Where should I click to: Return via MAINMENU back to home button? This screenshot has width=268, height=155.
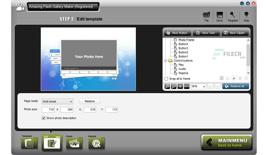tap(227, 143)
